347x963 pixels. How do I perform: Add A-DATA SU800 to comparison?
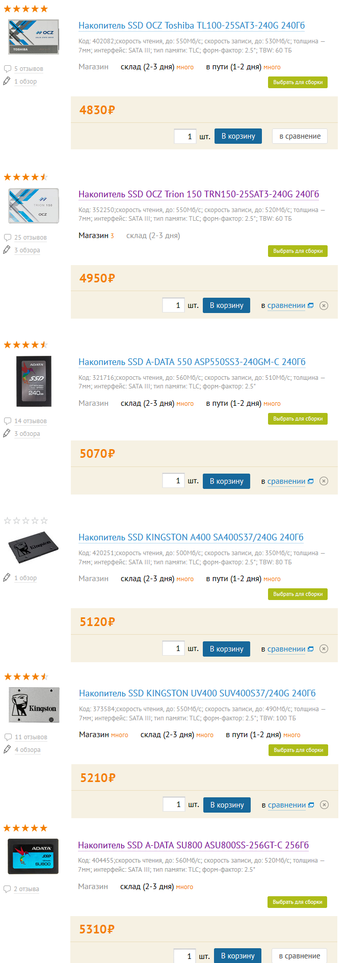click(x=299, y=956)
